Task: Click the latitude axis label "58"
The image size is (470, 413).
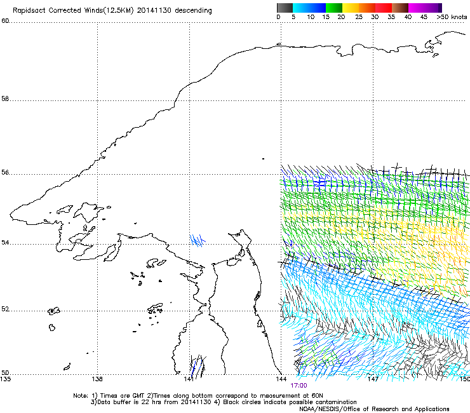Action: pos(5,98)
